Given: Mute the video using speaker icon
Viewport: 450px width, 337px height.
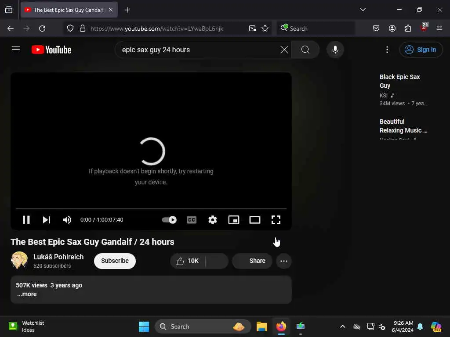Looking at the screenshot, I should click(x=67, y=220).
